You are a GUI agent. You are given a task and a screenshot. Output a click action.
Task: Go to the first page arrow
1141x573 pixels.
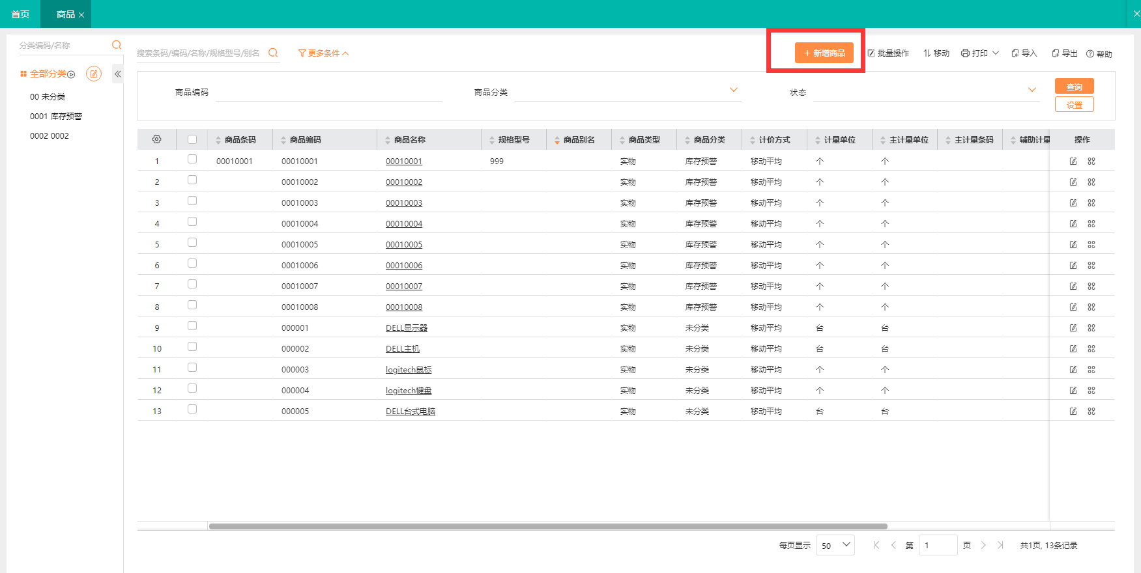coord(876,545)
